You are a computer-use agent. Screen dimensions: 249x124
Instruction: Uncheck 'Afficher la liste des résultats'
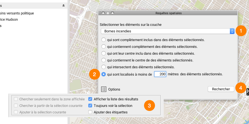pyautogui.click(x=90, y=99)
